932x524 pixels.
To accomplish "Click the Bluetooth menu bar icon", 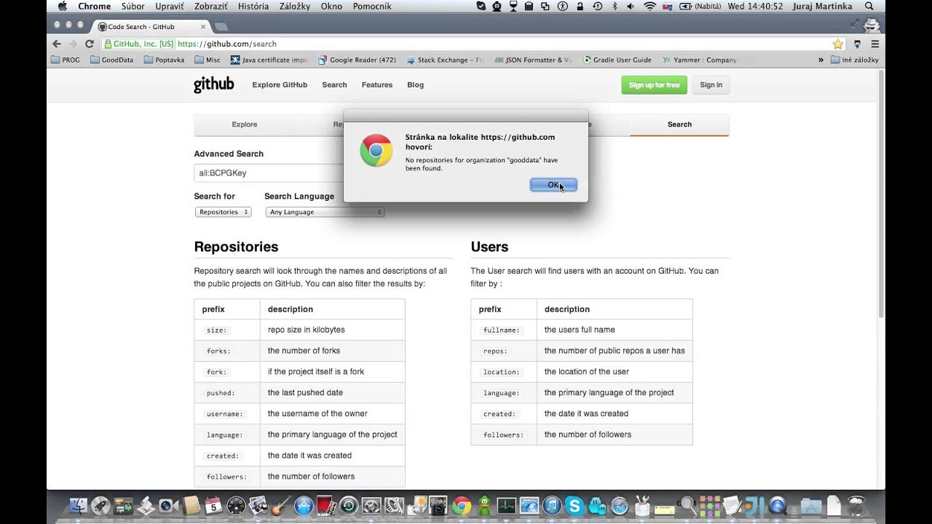I will (x=615, y=6).
